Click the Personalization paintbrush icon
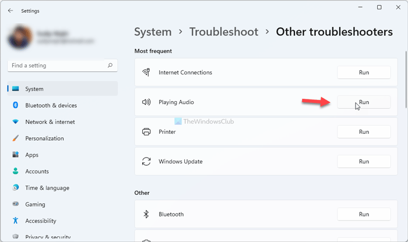The image size is (408, 242). 15,138
